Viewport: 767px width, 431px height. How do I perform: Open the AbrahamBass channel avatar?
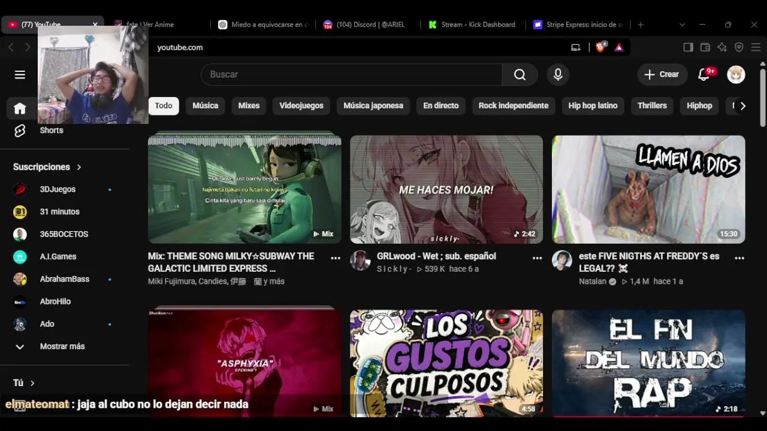click(20, 279)
